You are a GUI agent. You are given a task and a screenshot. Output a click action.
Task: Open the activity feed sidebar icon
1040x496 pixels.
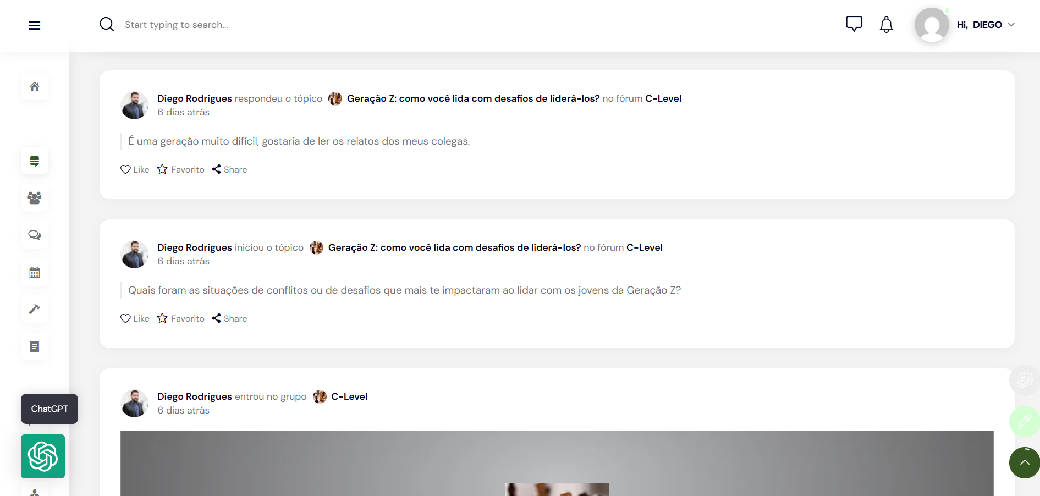[x=35, y=161]
